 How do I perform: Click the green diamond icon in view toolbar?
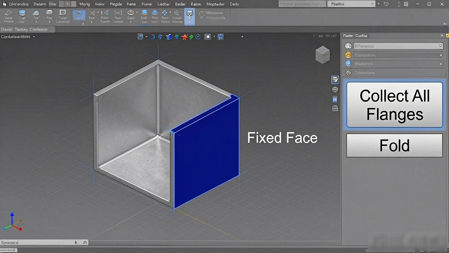pos(191,37)
